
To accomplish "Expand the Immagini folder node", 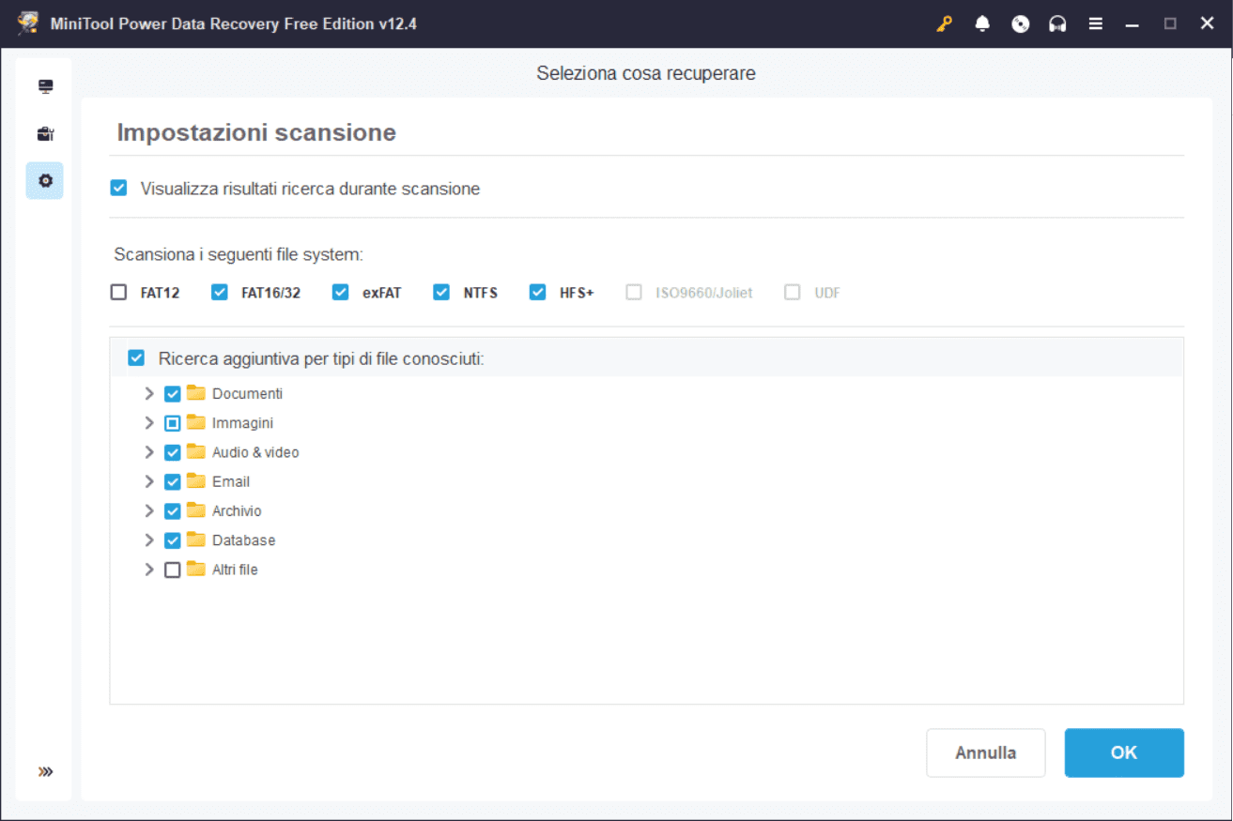I will point(148,423).
